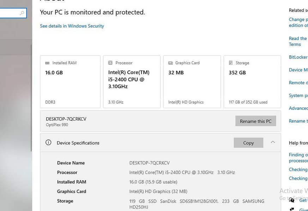
Task: Click the search magnifier icon in the search box
Action: click(x=22, y=13)
